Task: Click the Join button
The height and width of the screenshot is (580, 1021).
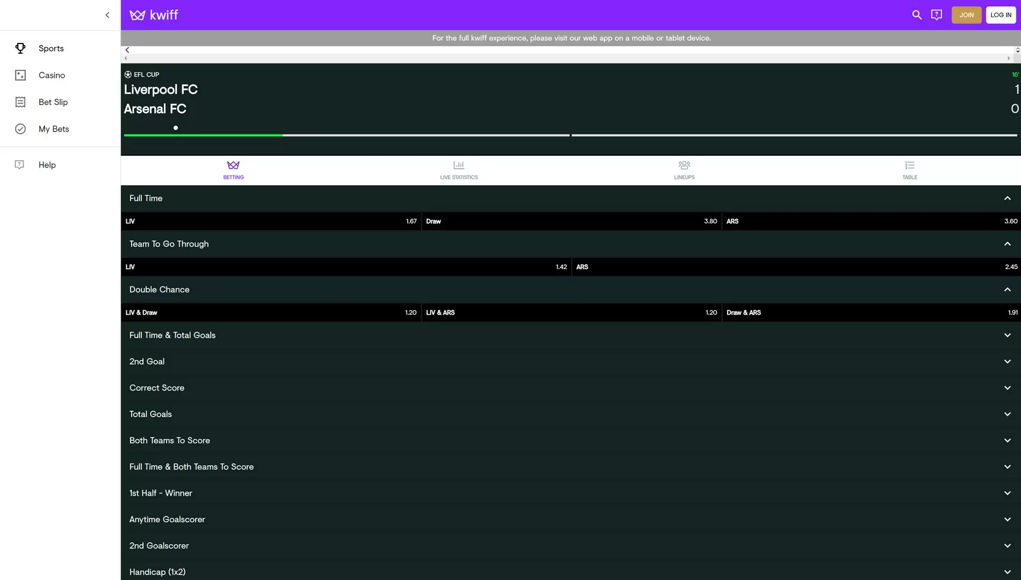Action: [966, 15]
